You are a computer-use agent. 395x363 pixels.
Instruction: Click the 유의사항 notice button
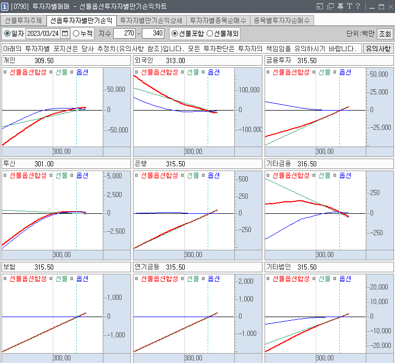tap(378, 49)
